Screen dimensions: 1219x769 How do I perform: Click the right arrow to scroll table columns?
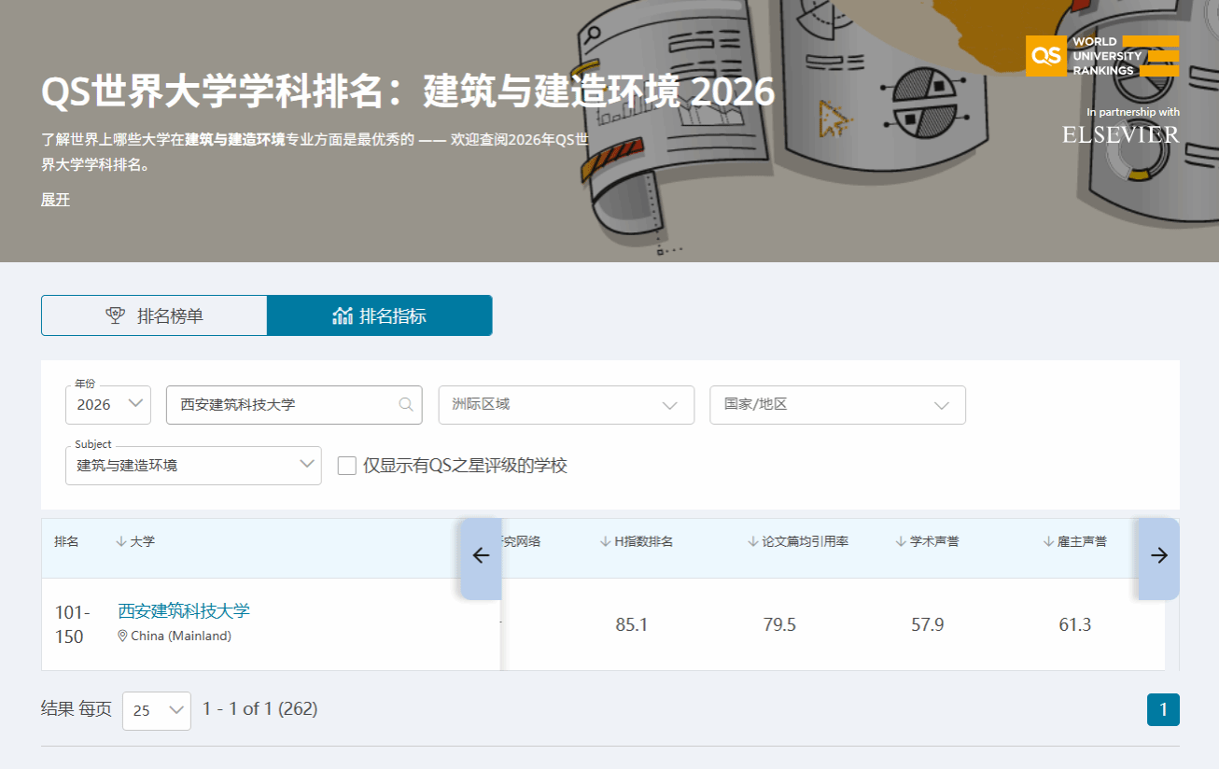pyautogui.click(x=1158, y=556)
